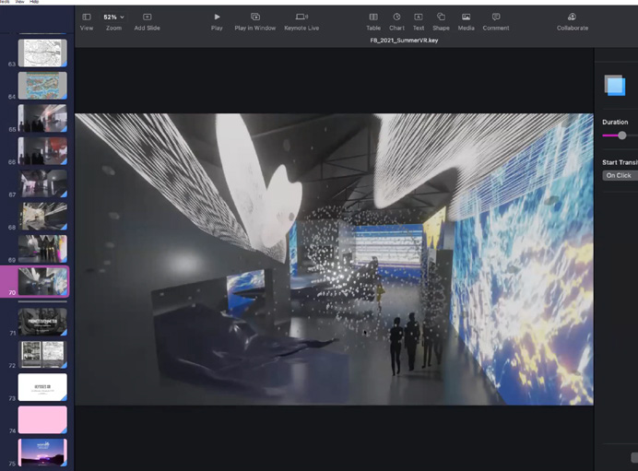Click the rendered gallery image on the slide
The image size is (638, 471).
[334, 259]
